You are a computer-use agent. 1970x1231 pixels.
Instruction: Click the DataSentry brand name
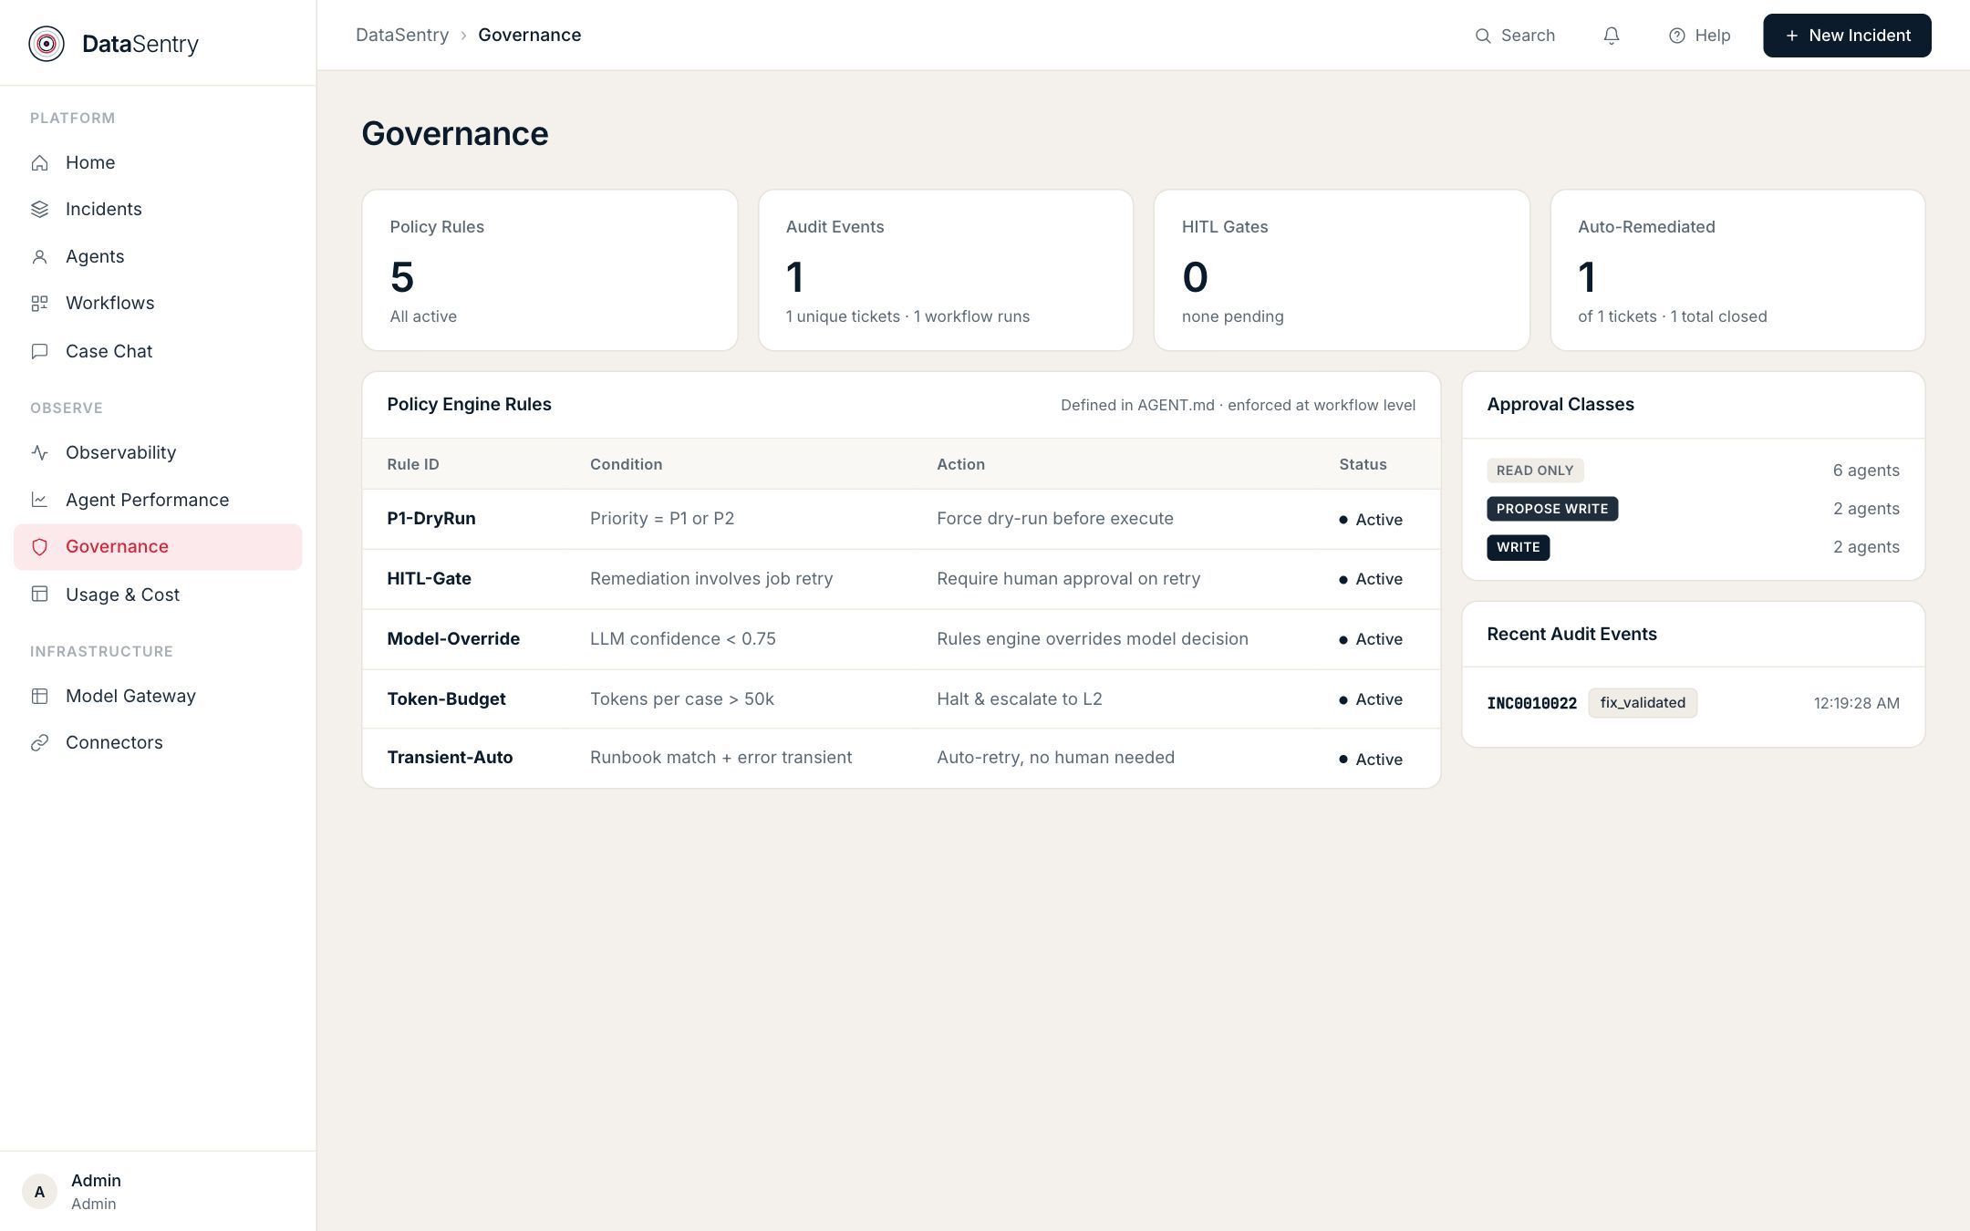(140, 44)
